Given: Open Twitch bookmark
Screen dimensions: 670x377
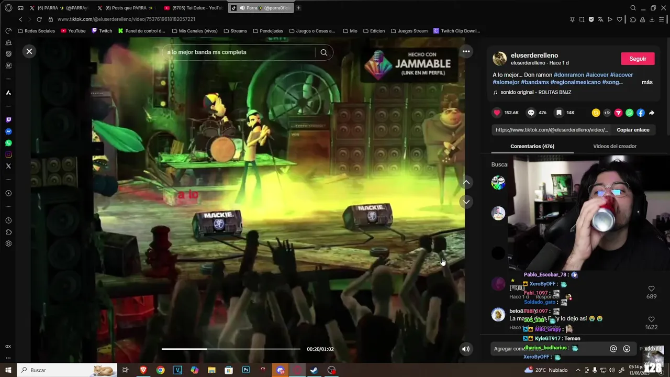Looking at the screenshot, I should click(x=102, y=31).
